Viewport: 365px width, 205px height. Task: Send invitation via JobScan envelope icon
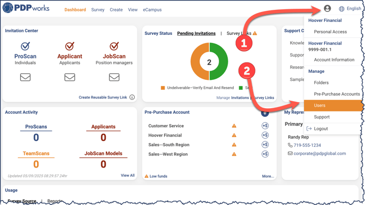point(114,77)
